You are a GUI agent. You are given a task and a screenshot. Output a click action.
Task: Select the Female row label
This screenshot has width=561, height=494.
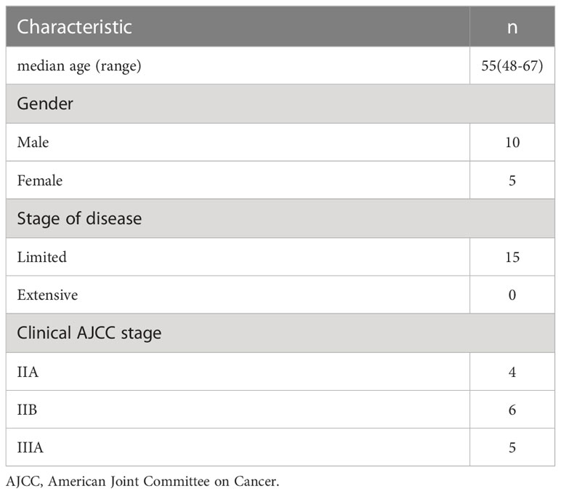pyautogui.click(x=40, y=180)
